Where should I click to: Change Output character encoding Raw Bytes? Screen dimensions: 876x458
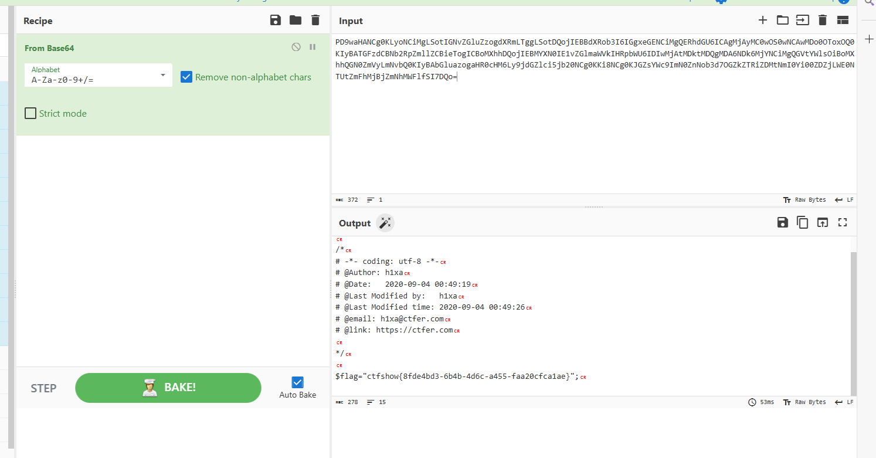[x=804, y=402]
